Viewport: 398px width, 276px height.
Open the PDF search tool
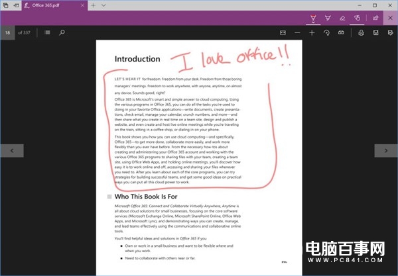click(62, 32)
